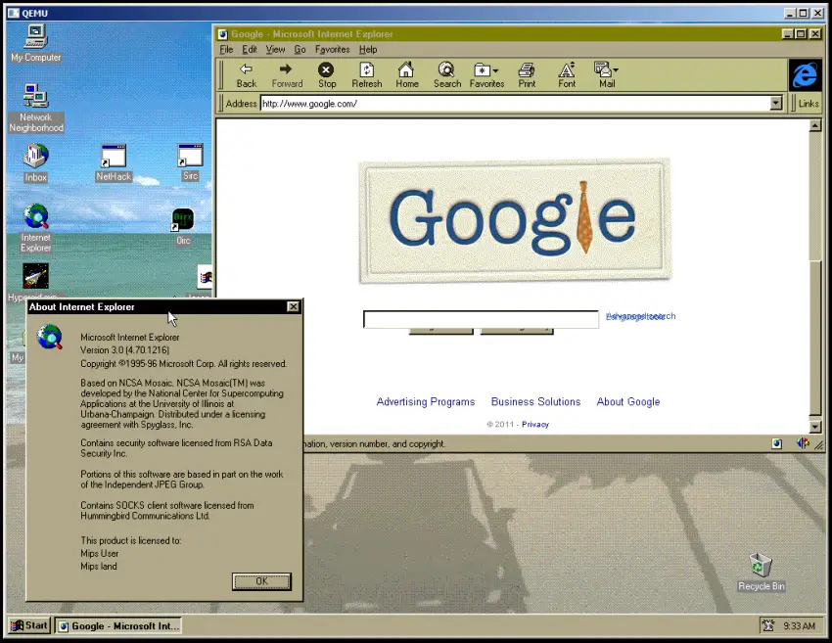832x643 pixels.
Task: Click the system tray scheduler icon by the clock
Action: pos(767,625)
